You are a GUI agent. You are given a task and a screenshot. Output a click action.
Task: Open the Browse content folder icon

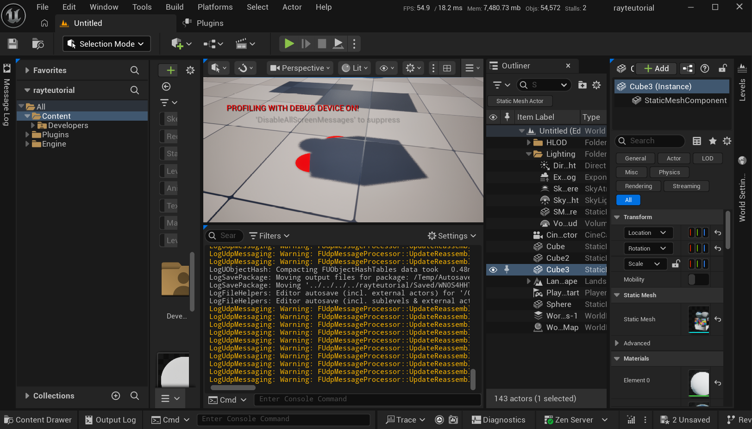coord(38,44)
